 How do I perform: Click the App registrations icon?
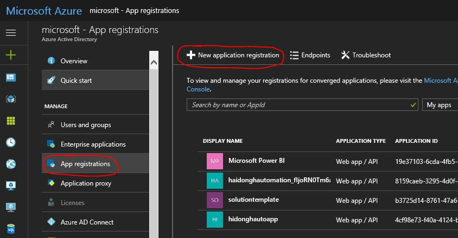click(51, 163)
